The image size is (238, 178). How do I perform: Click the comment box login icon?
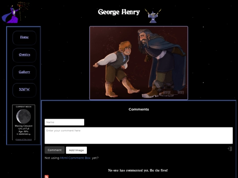tap(230, 149)
